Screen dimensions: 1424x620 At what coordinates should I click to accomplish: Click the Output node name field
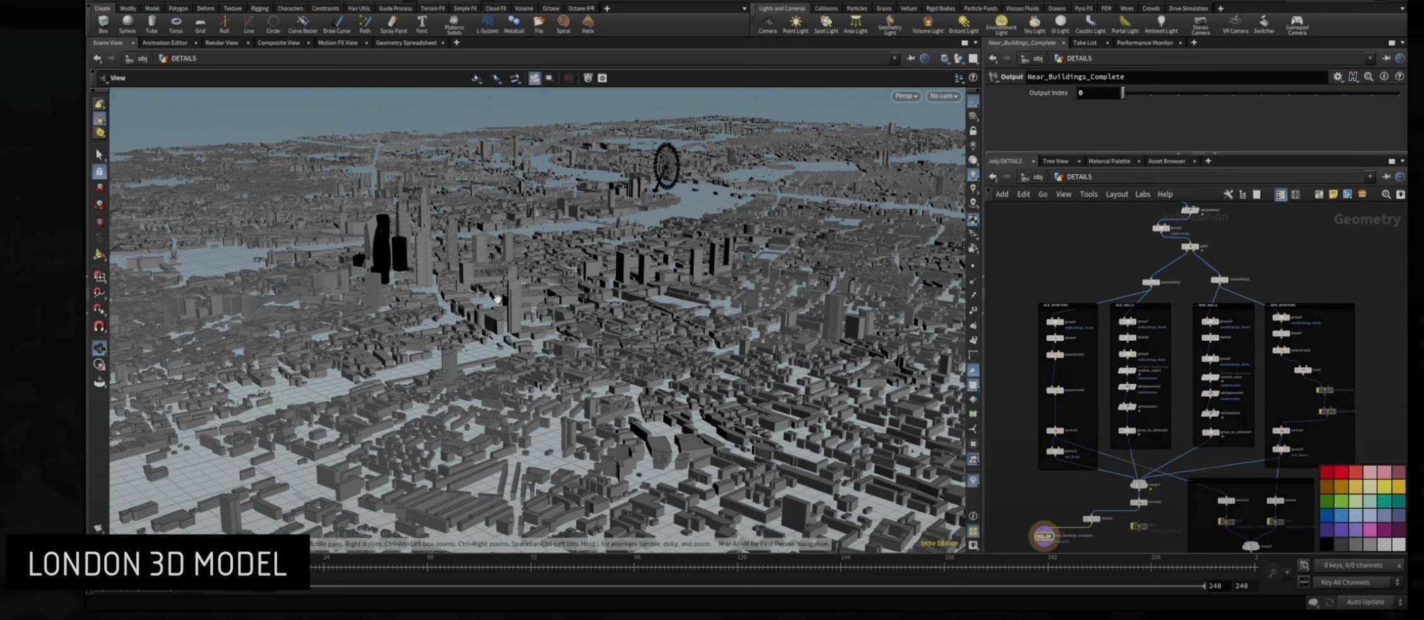(x=1176, y=77)
